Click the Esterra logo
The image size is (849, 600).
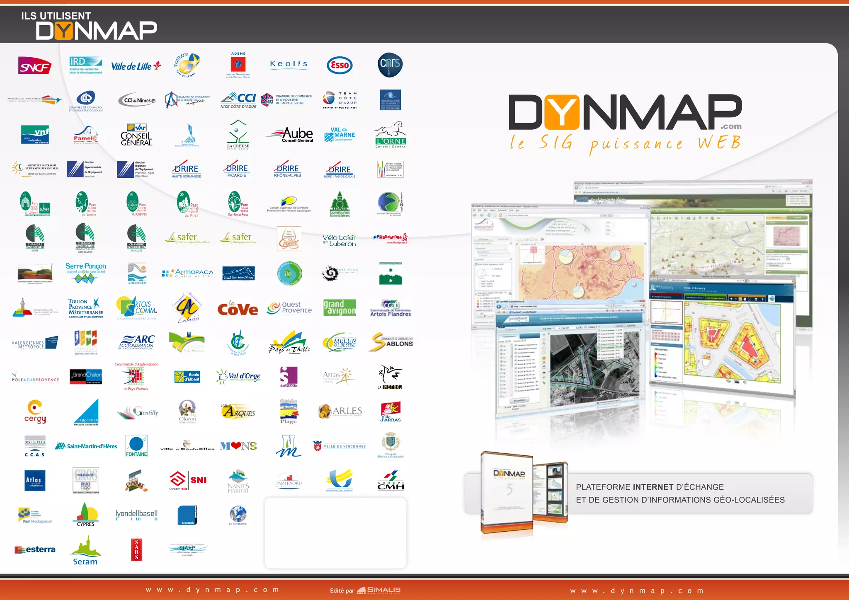35,549
